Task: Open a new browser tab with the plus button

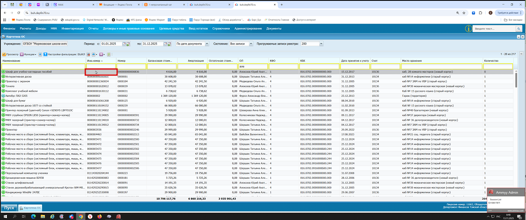Action: [x=282, y=4]
